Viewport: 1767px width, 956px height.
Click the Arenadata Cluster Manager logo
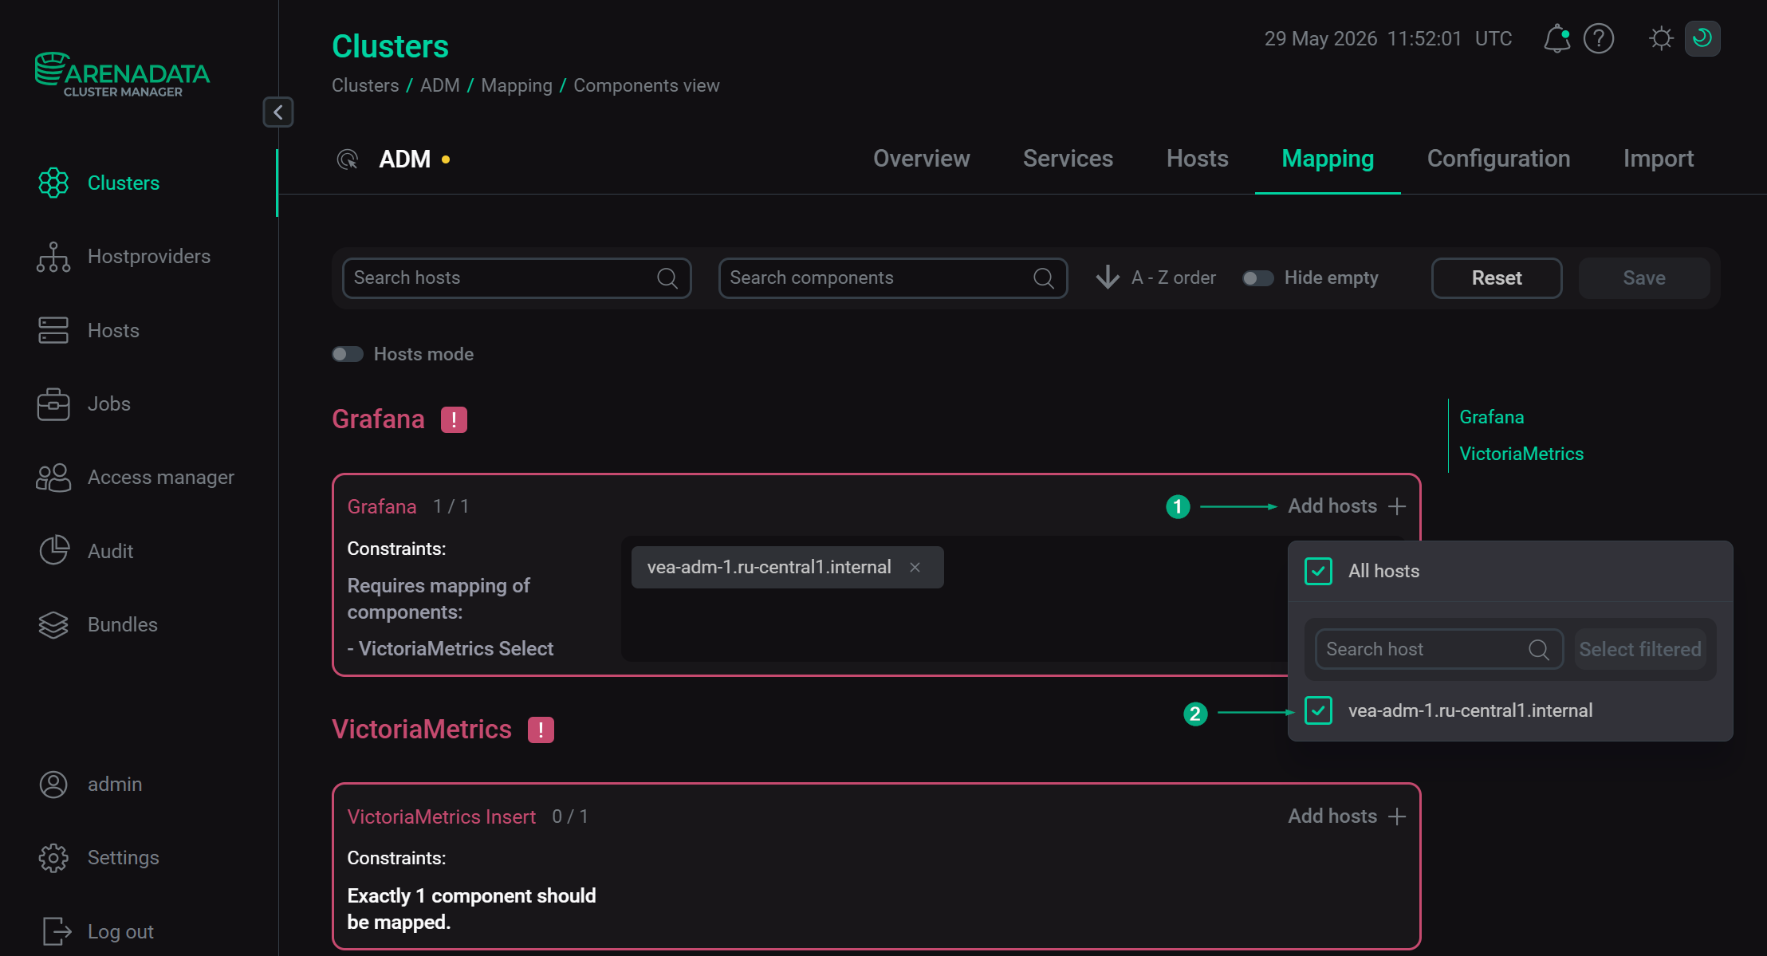tap(122, 75)
